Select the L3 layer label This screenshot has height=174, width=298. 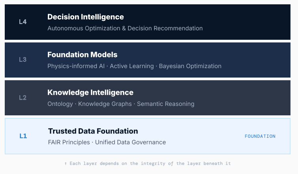coord(23,60)
